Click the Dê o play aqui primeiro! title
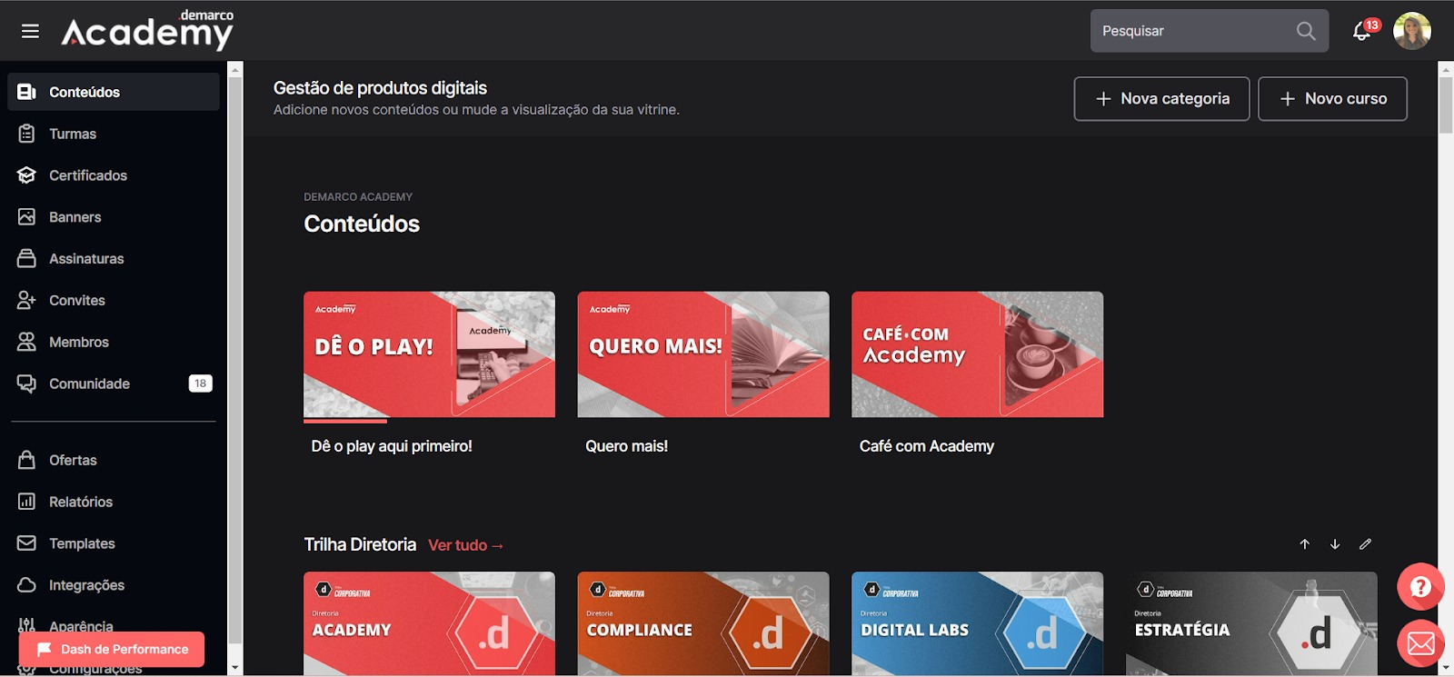Screen dimensions: 1454x677 pos(392,446)
